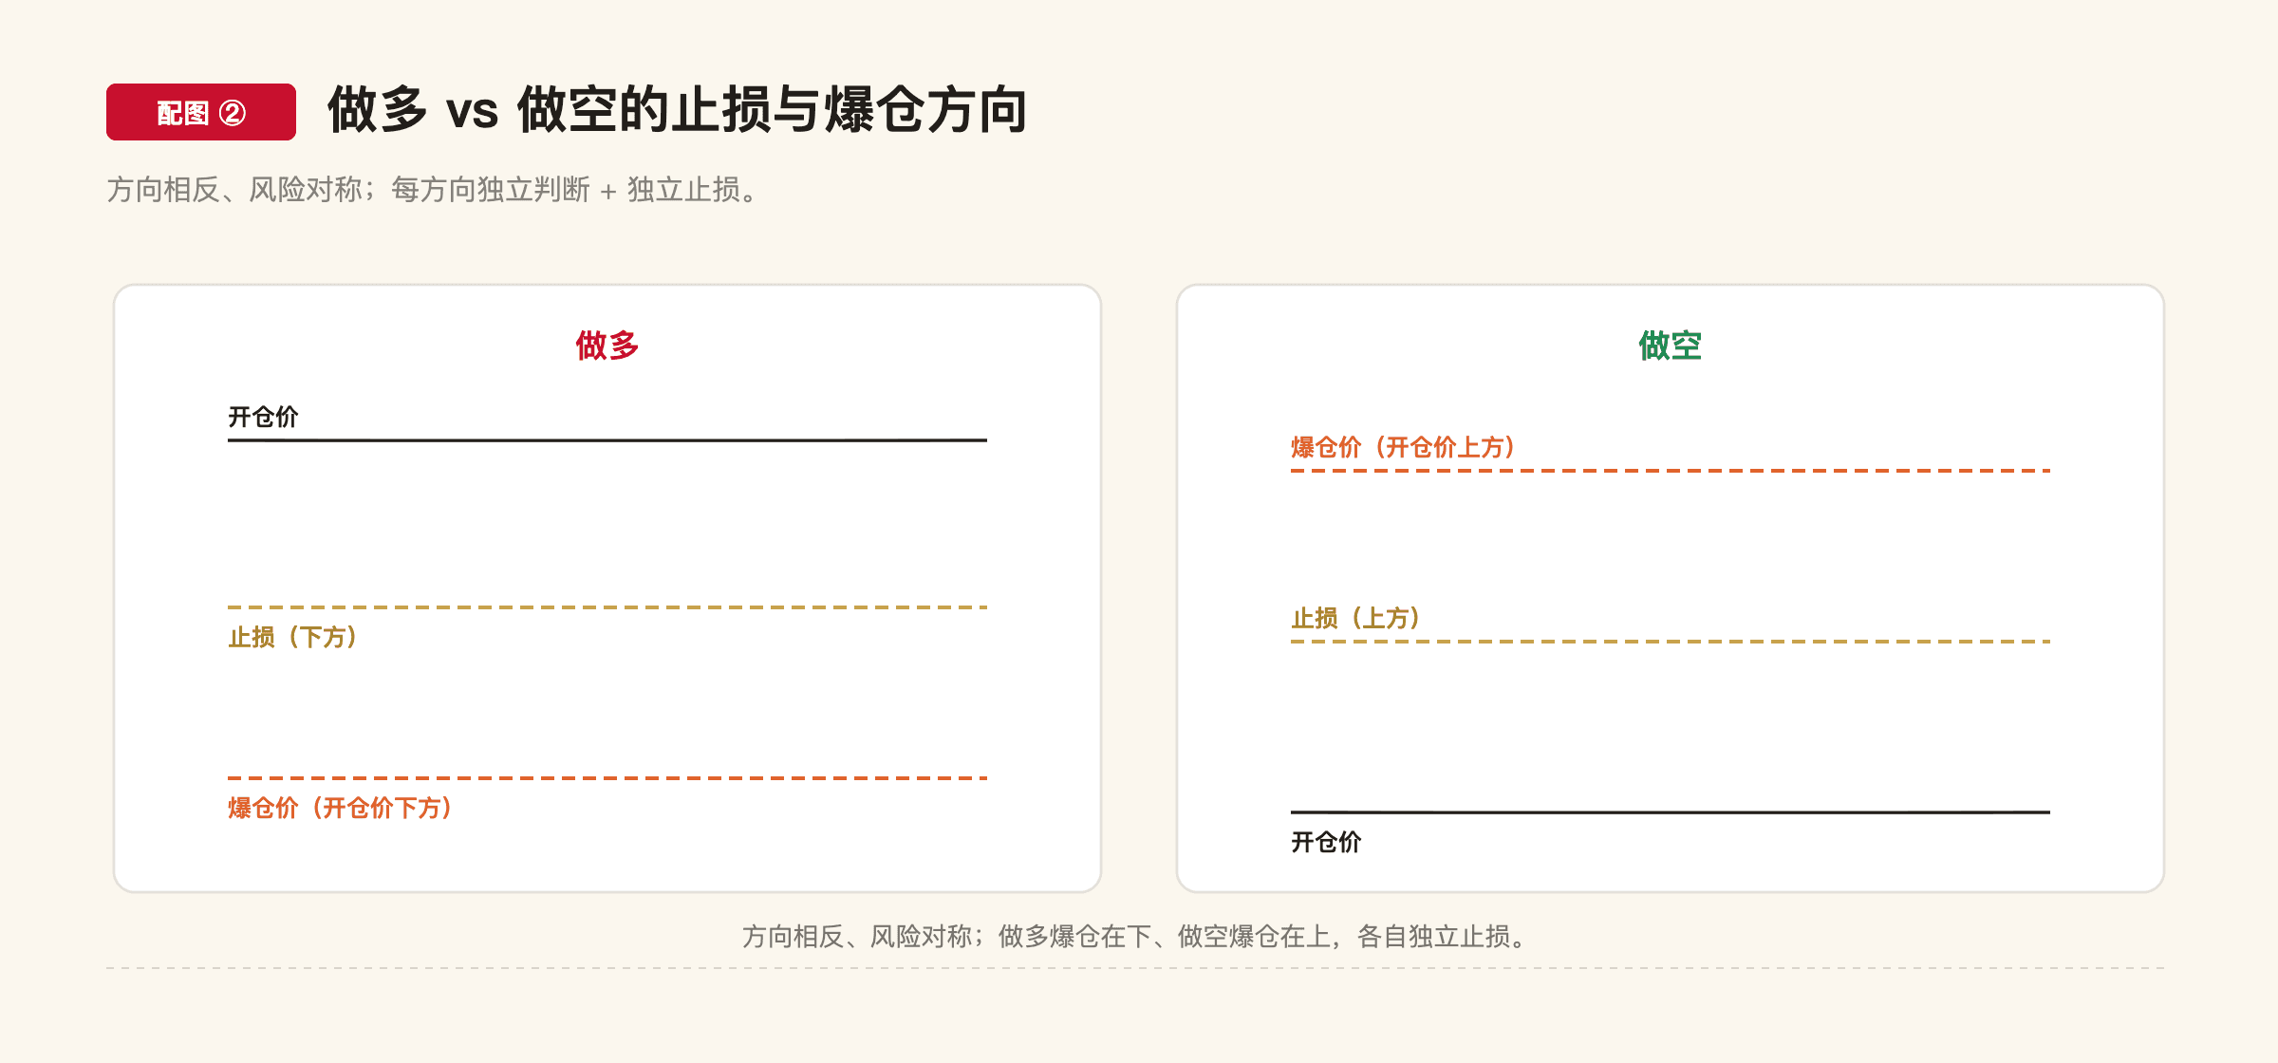Select the 爆仓价（开仓价上方） label
This screenshot has height=1063, width=2278.
pos(1404,447)
